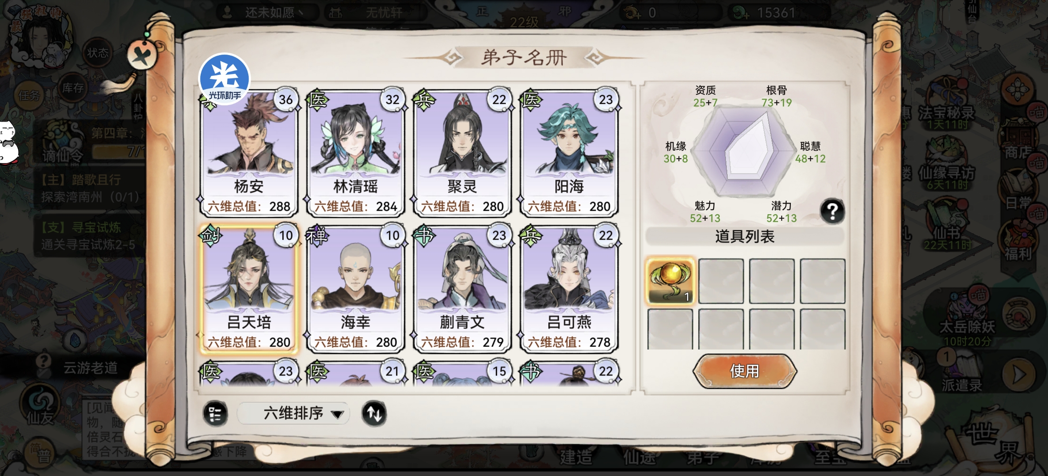Image resolution: width=1048 pixels, height=476 pixels.
Task: Open the 库存 inventory icon
Action: [73, 89]
